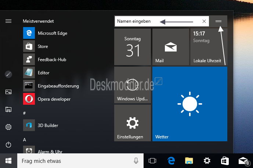Open the Sonntag 31 calendar tile
Viewport: 253px width, 168px height.
tap(133, 47)
